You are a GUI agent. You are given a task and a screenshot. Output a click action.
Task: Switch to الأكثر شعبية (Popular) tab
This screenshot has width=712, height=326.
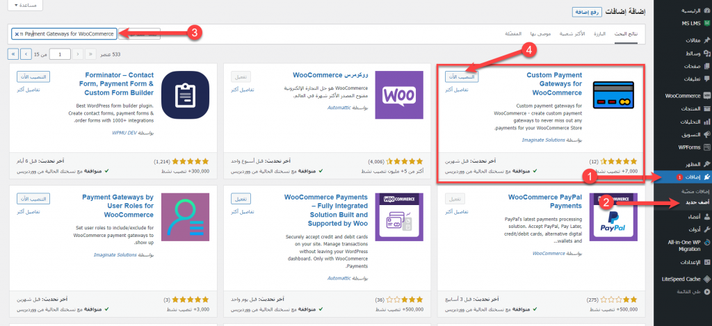[x=572, y=35]
